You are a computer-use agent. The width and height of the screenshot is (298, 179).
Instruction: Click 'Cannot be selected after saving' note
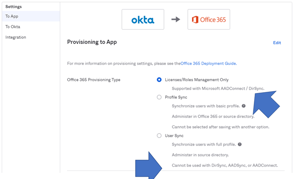click(220, 127)
